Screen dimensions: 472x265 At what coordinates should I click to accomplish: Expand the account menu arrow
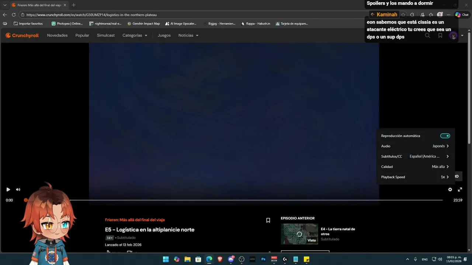tap(462, 36)
